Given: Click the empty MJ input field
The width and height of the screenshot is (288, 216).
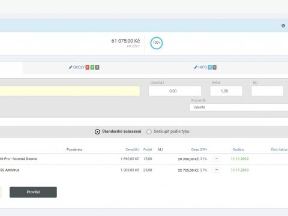Looking at the screenshot, I should click(x=268, y=91).
